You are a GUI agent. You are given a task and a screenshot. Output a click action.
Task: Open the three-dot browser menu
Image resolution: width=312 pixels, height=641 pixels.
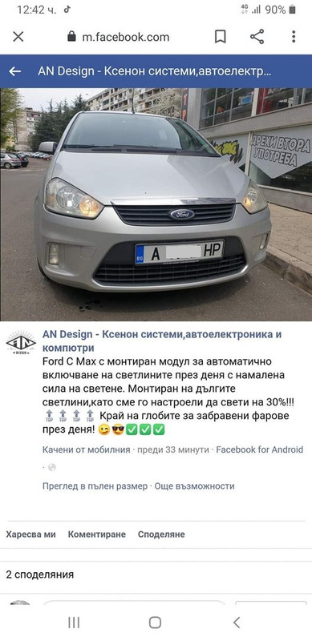tap(294, 37)
